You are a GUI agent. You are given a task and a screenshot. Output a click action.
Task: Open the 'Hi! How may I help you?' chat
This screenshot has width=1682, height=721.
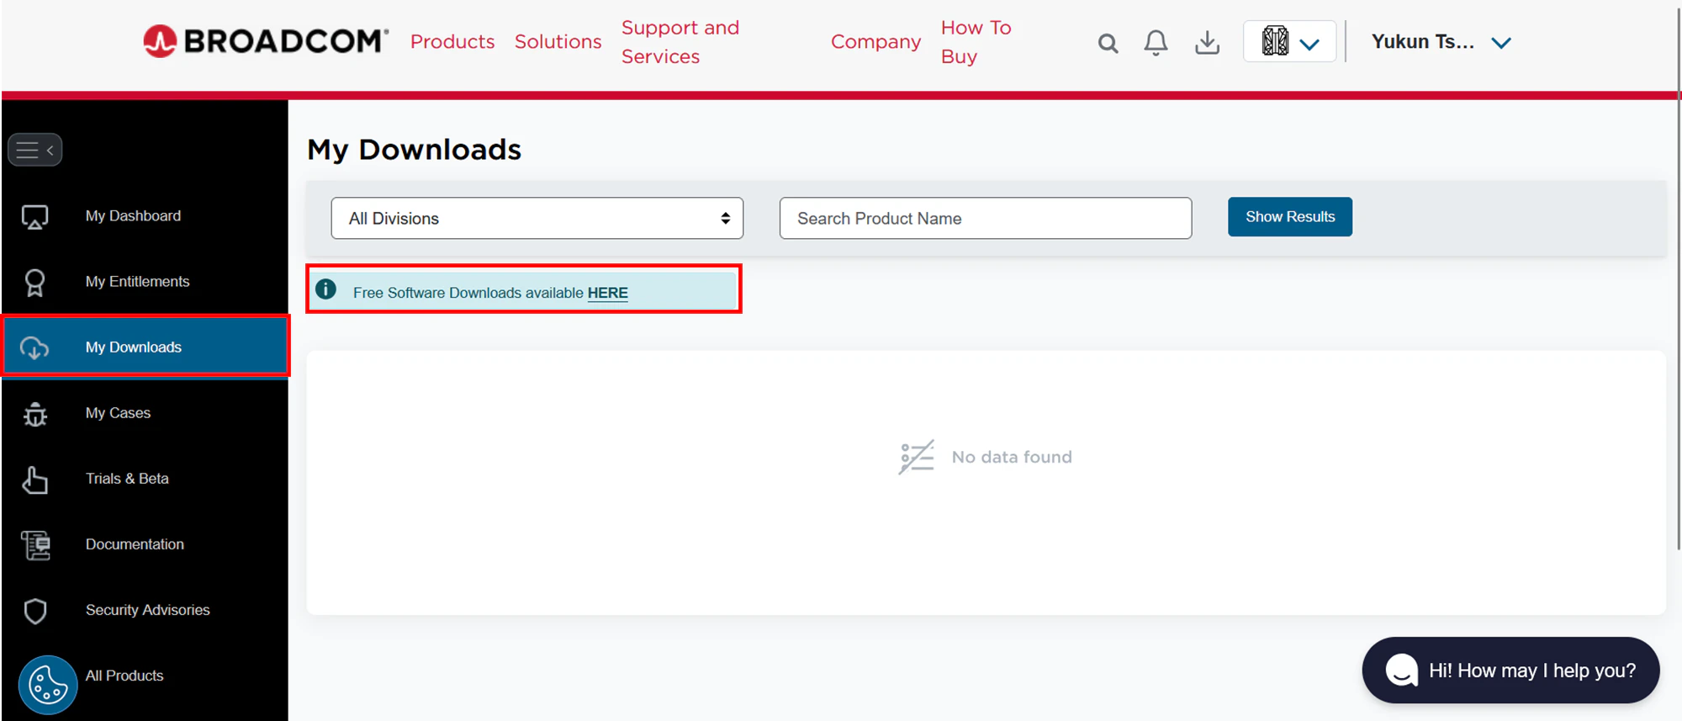click(x=1510, y=671)
